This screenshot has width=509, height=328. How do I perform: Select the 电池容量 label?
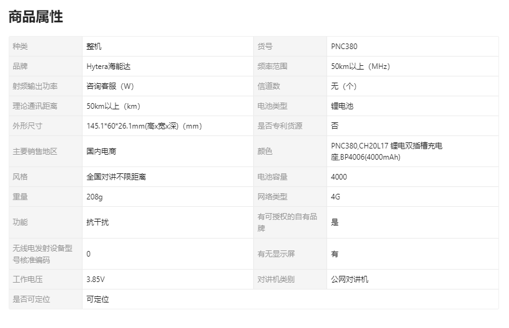pyautogui.click(x=273, y=176)
